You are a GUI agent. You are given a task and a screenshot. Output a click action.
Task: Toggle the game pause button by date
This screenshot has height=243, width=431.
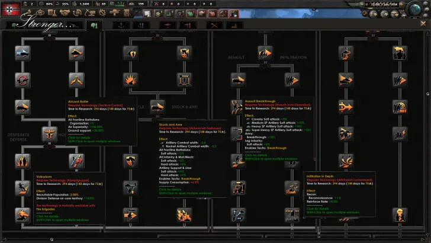pos(366,5)
